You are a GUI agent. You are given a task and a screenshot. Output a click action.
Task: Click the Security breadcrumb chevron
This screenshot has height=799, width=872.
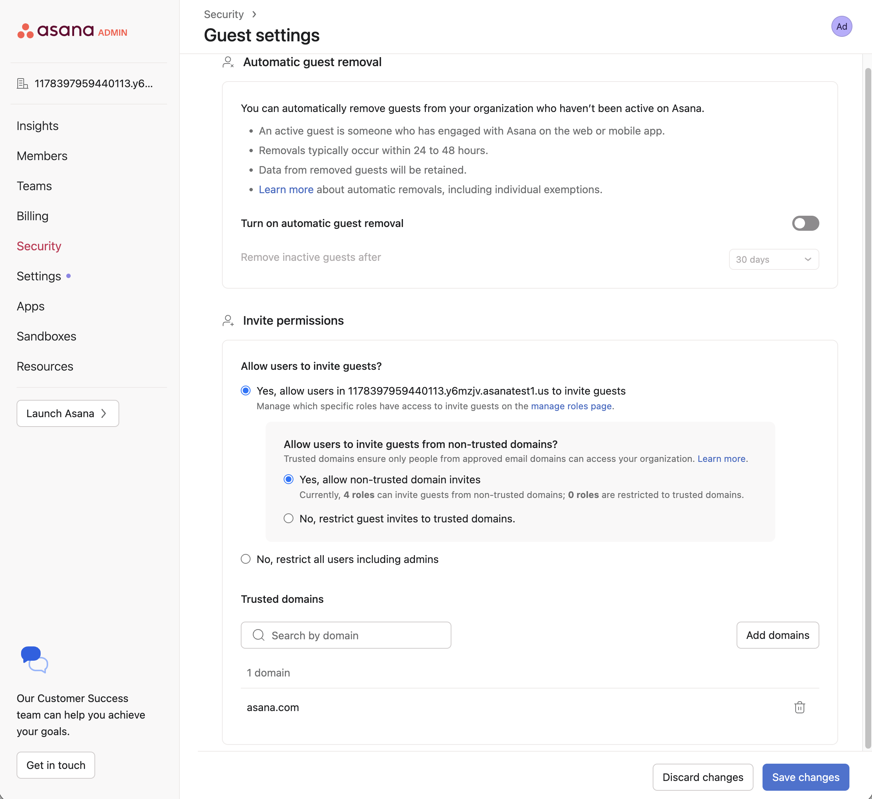tap(254, 14)
